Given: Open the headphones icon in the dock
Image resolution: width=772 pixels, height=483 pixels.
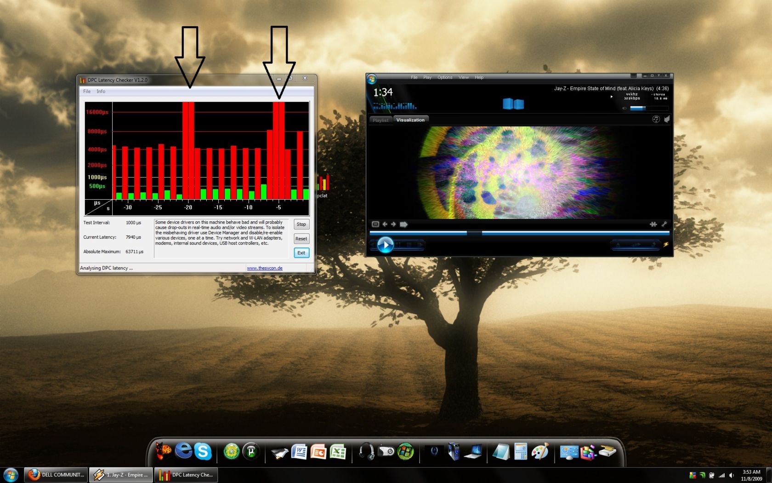Looking at the screenshot, I should point(366,451).
